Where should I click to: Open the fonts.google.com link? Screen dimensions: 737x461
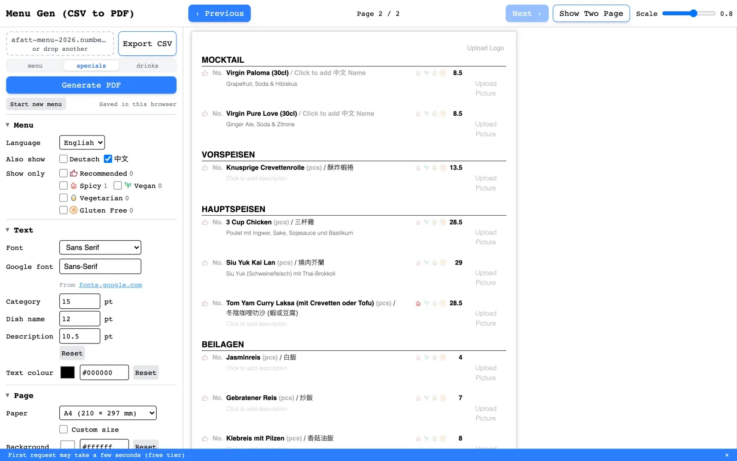(x=111, y=285)
